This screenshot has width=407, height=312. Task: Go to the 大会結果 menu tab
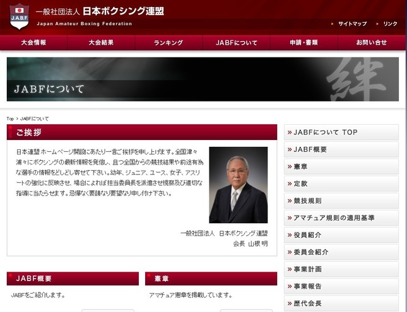click(101, 43)
